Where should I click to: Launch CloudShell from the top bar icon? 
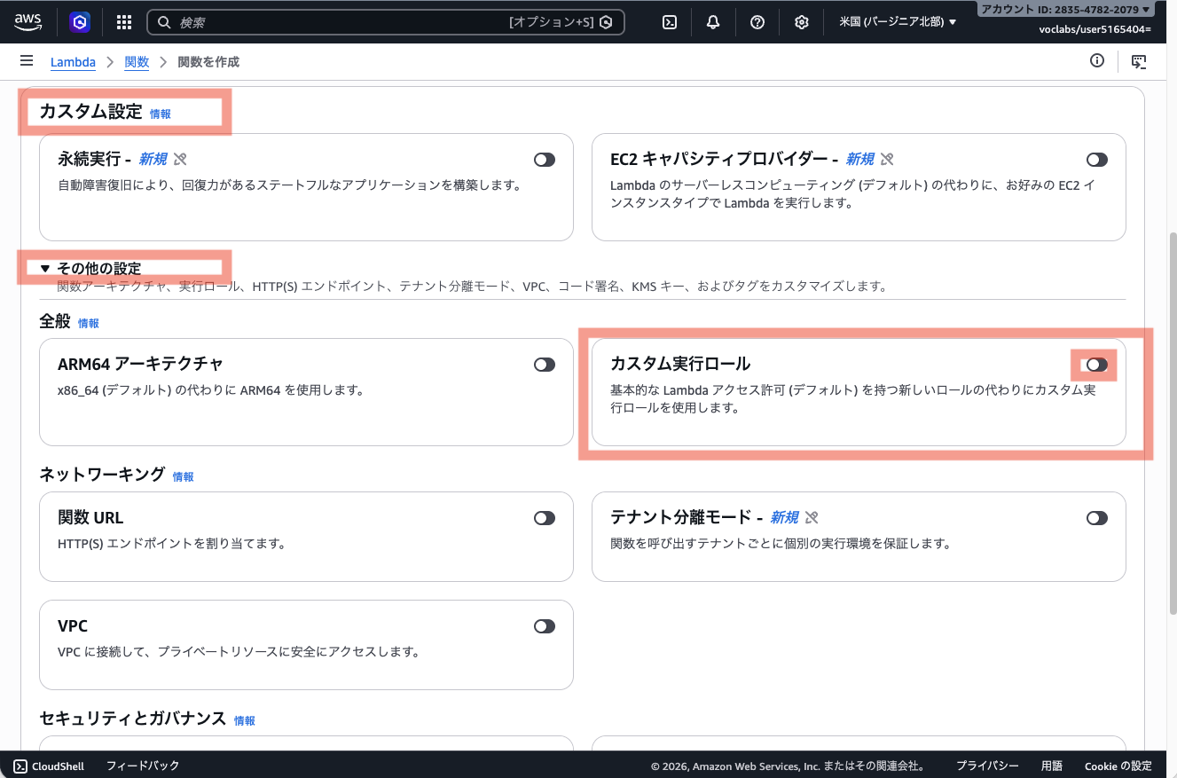[x=670, y=22]
